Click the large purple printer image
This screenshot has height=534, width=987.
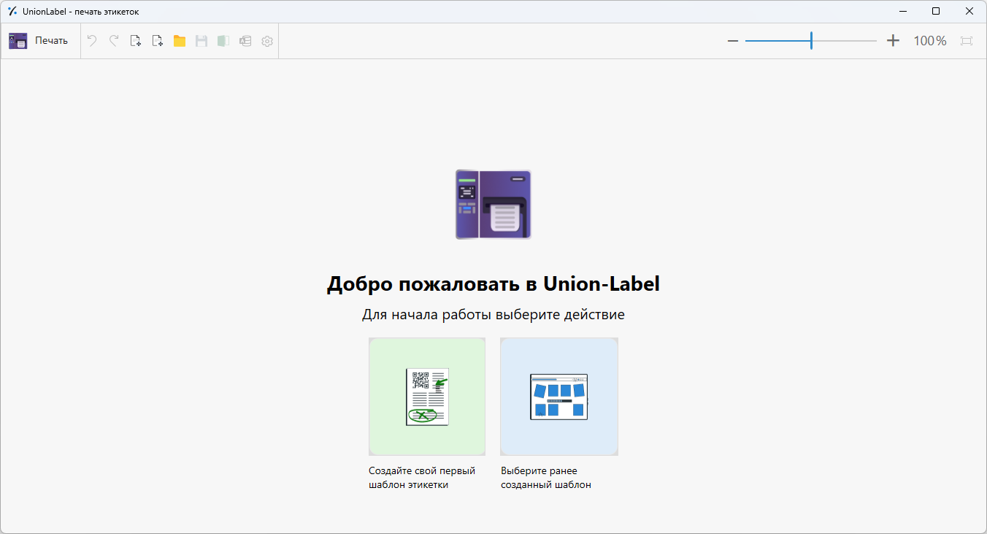click(493, 205)
